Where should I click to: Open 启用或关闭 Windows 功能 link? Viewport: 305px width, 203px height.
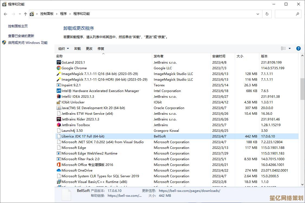pyautogui.click(x=28, y=42)
